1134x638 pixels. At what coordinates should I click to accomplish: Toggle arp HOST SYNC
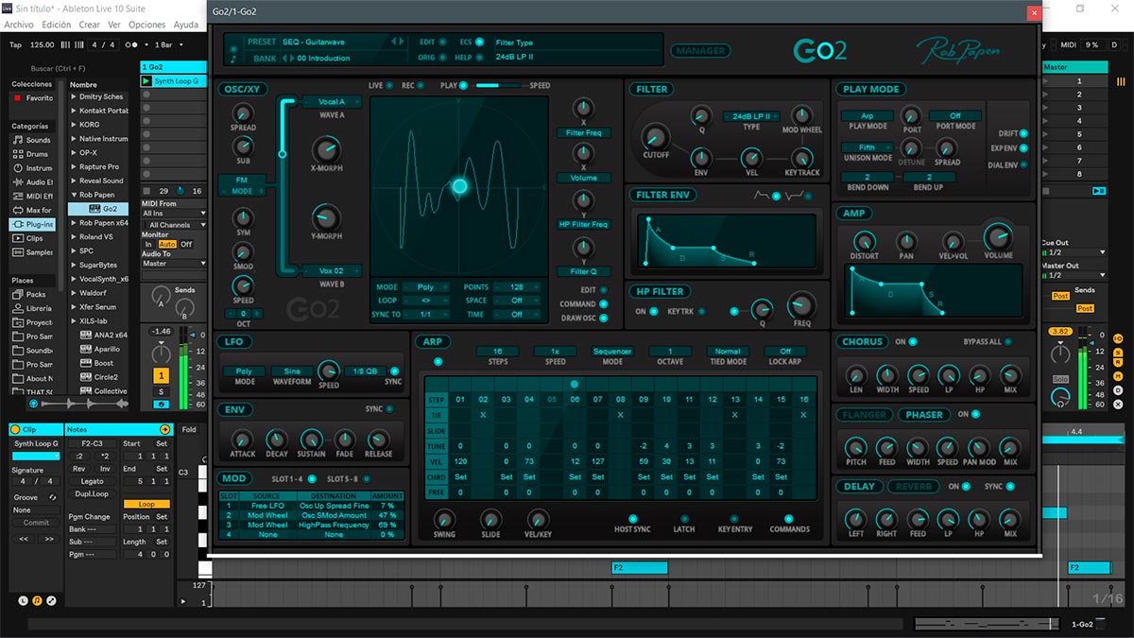pyautogui.click(x=632, y=518)
